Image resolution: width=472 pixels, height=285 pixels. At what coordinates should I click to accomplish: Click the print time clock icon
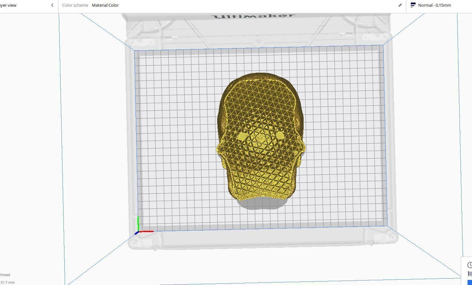[x=470, y=265]
